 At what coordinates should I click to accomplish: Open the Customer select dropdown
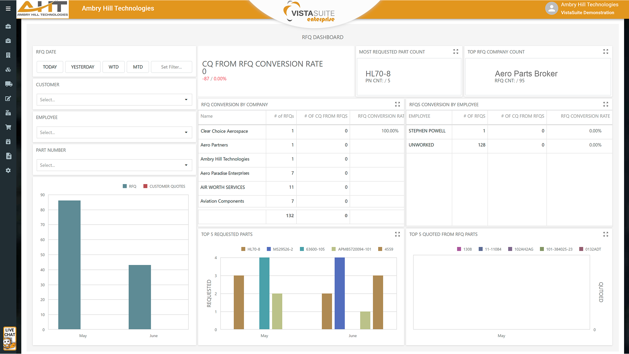click(114, 100)
